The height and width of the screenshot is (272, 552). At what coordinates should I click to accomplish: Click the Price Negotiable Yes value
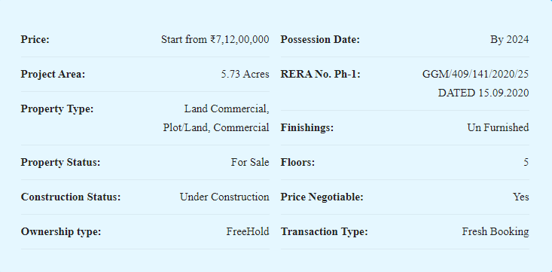[x=521, y=197]
